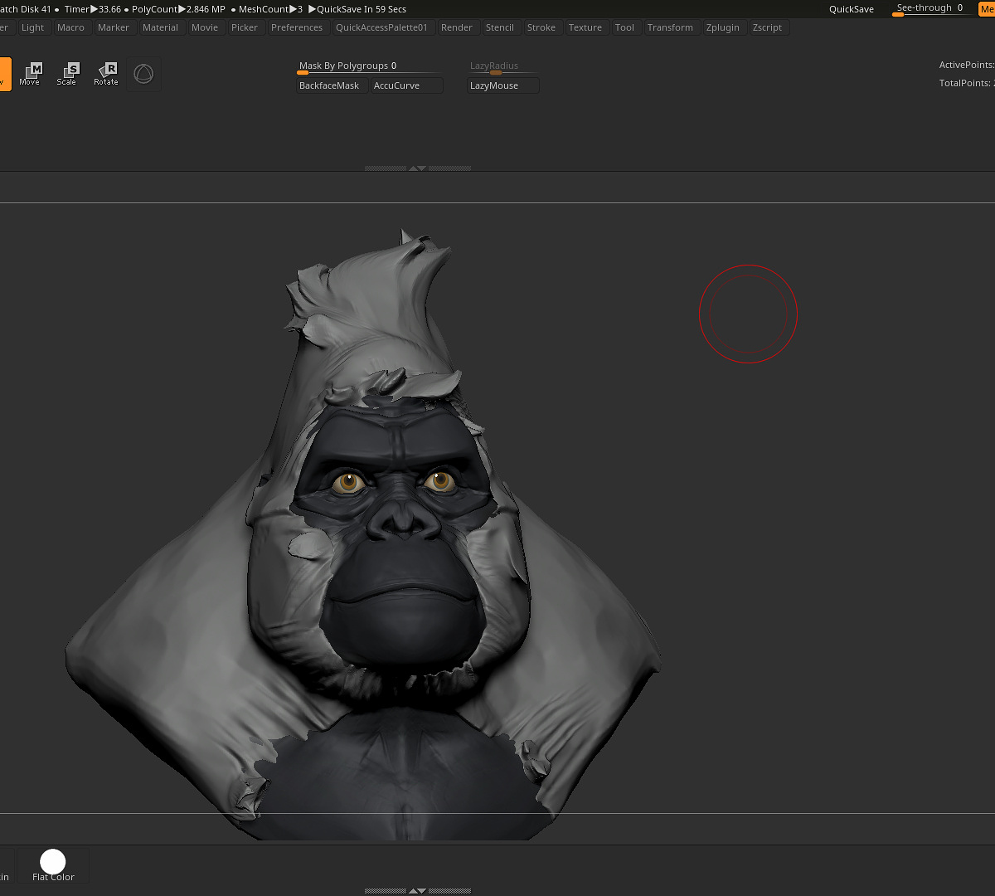
Task: Open the Render menu
Action: 457,27
